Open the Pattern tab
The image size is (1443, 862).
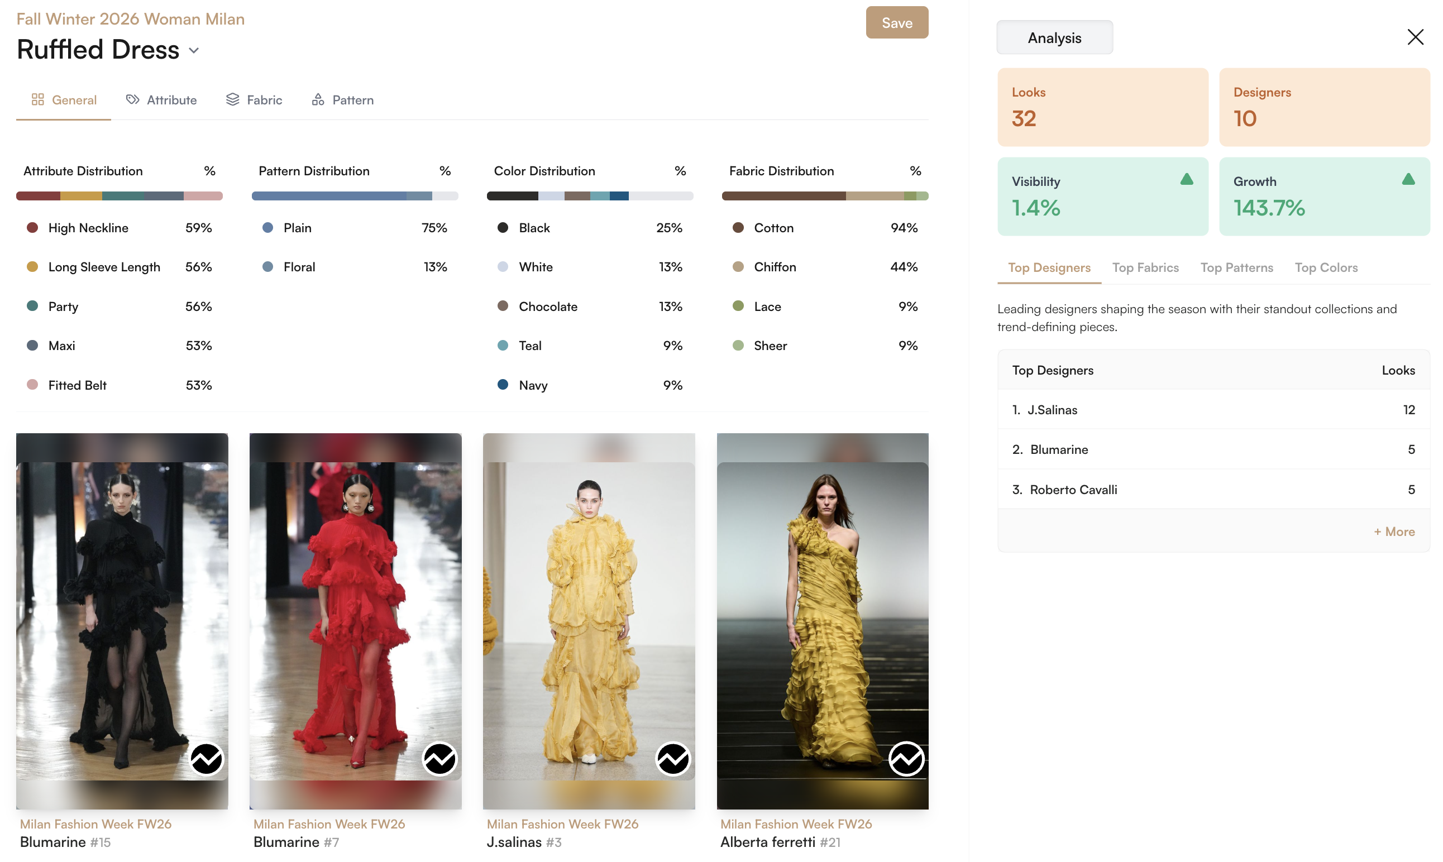click(x=343, y=100)
